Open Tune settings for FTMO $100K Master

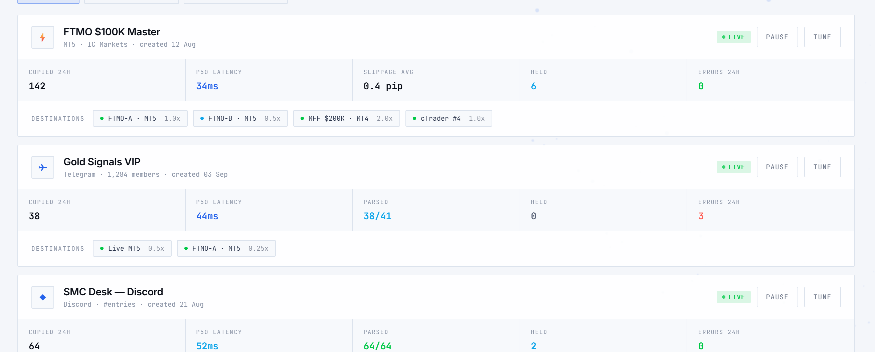pos(822,37)
